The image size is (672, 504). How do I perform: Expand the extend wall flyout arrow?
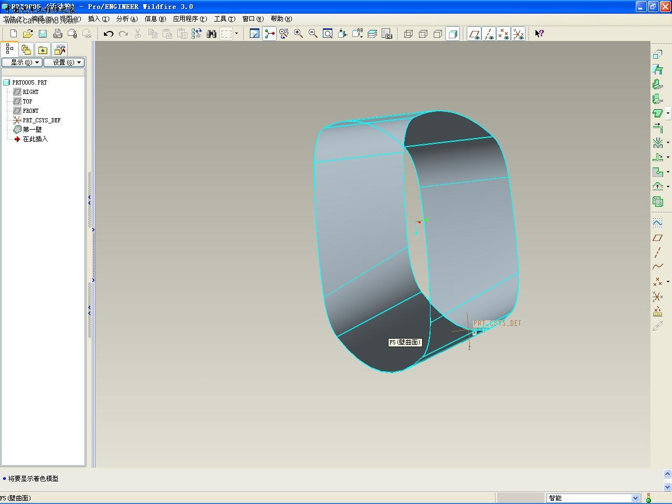(x=668, y=113)
